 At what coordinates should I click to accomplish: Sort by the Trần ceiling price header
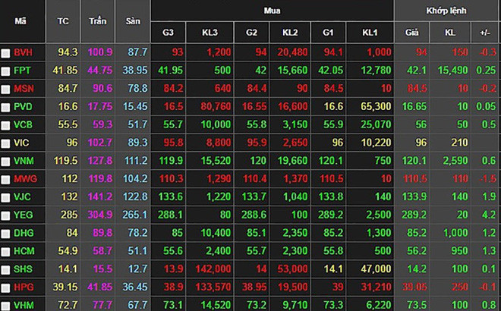(96, 21)
